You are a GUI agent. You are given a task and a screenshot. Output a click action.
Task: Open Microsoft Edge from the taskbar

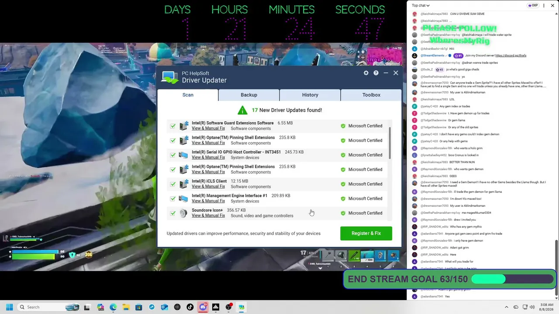point(113,307)
